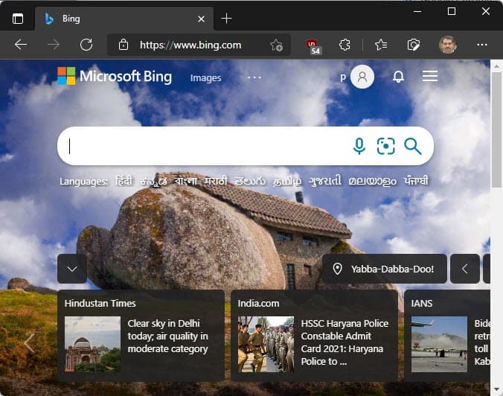Collapse news feed with down chevron
503x396 pixels.
pos(72,269)
